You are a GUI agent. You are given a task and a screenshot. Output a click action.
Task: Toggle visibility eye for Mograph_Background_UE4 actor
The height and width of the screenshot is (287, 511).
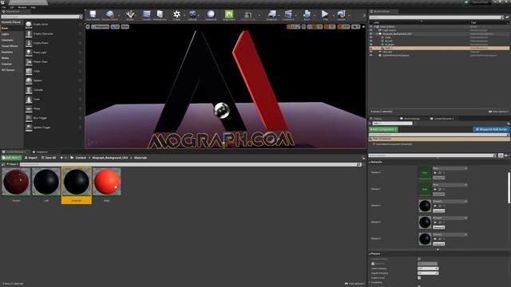click(x=370, y=33)
